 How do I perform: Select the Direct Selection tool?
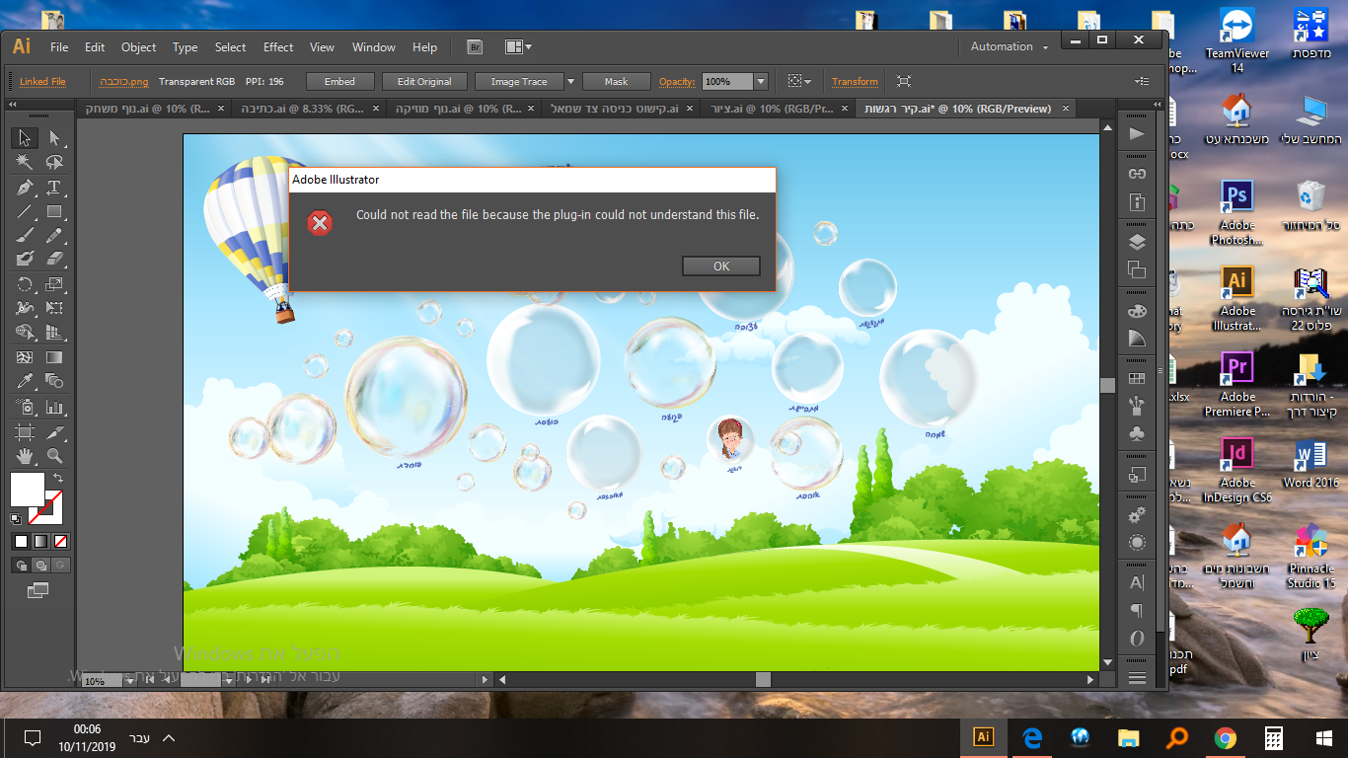click(54, 138)
